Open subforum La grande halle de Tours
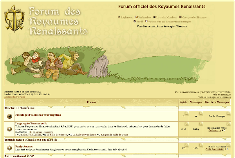 click(115, 135)
